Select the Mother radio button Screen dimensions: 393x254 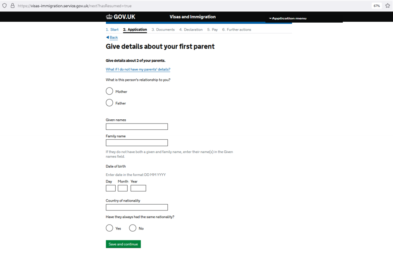point(109,91)
